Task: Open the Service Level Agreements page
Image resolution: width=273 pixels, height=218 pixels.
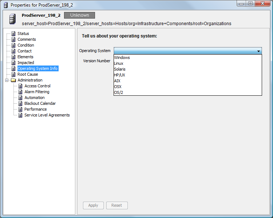Action: pyautogui.click(x=47, y=115)
